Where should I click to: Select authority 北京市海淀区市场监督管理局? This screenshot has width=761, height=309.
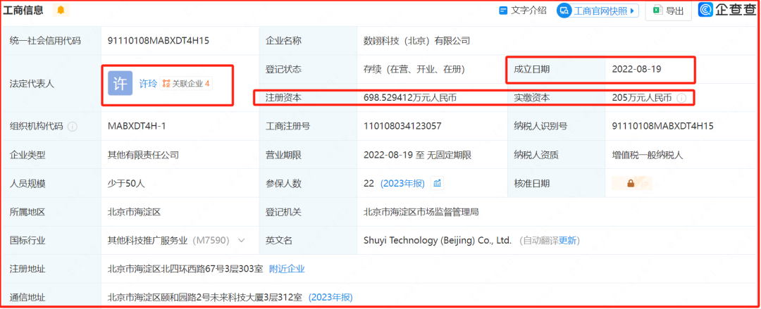click(422, 212)
